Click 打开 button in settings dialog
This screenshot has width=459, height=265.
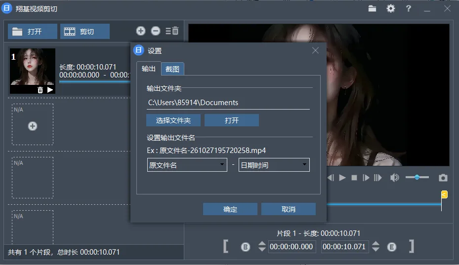point(232,120)
